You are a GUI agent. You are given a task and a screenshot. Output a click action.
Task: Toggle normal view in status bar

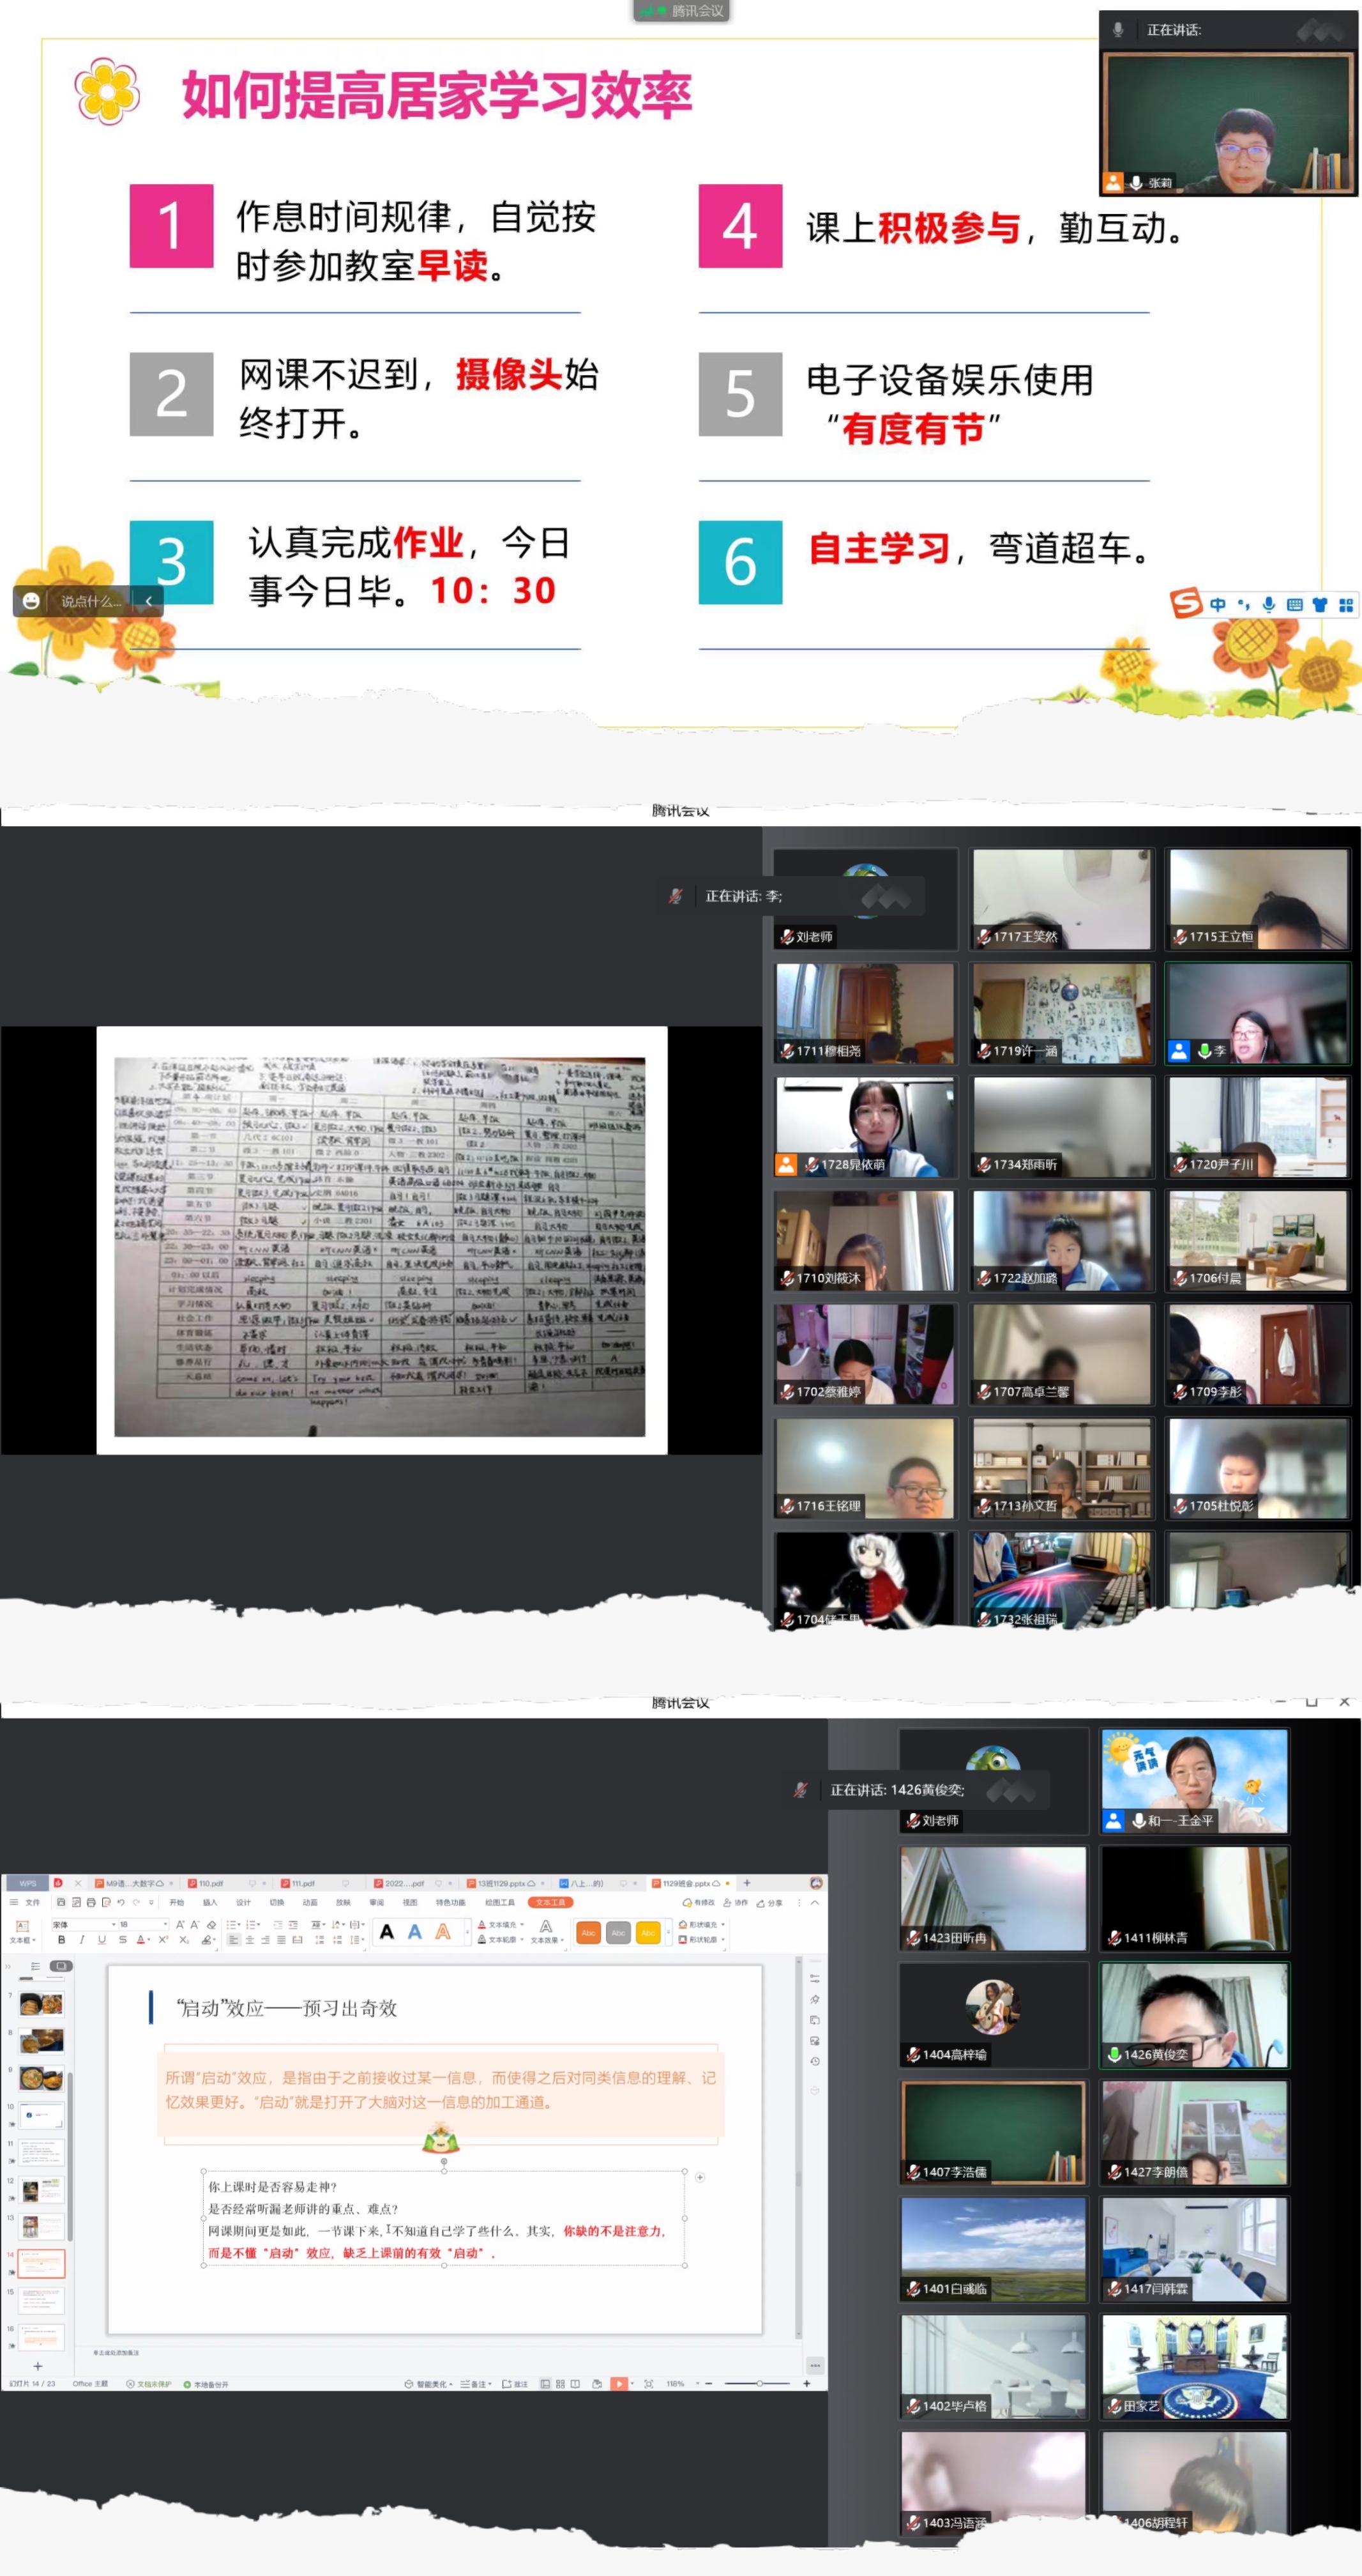pos(545,2383)
